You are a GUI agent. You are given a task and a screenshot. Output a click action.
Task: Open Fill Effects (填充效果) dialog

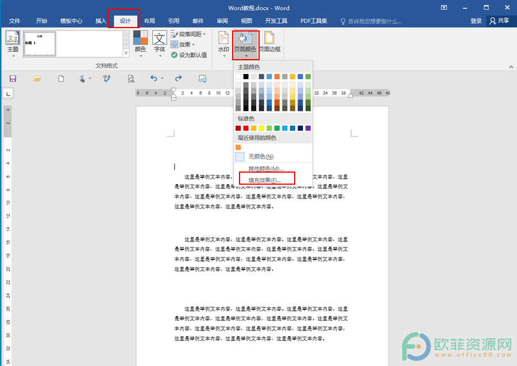273,180
